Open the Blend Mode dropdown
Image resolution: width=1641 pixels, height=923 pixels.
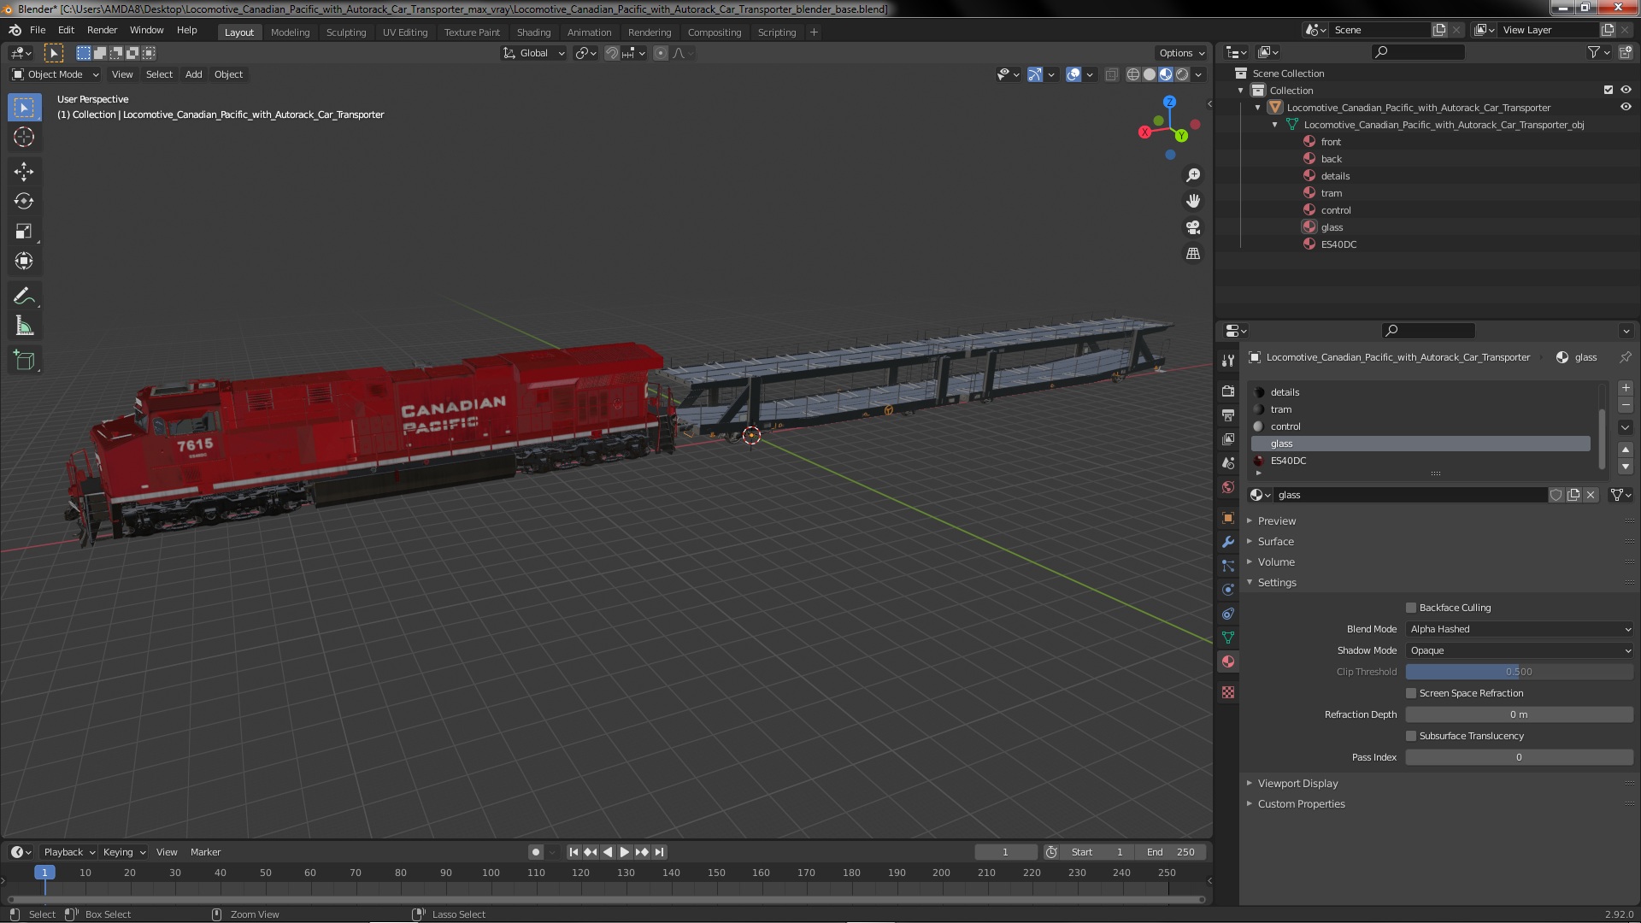[1520, 629]
